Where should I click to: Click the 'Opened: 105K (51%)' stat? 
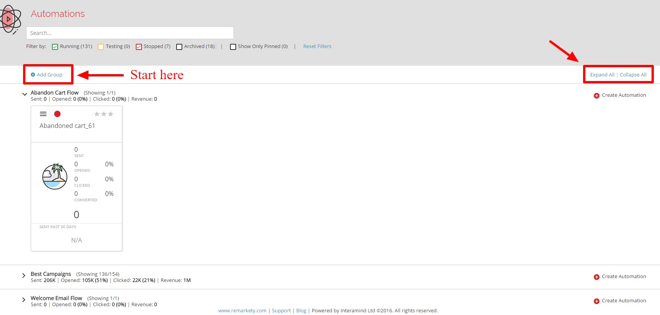pyautogui.click(x=84, y=280)
